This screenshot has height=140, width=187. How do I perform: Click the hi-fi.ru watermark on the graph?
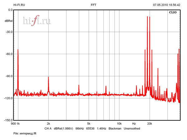(36, 21)
